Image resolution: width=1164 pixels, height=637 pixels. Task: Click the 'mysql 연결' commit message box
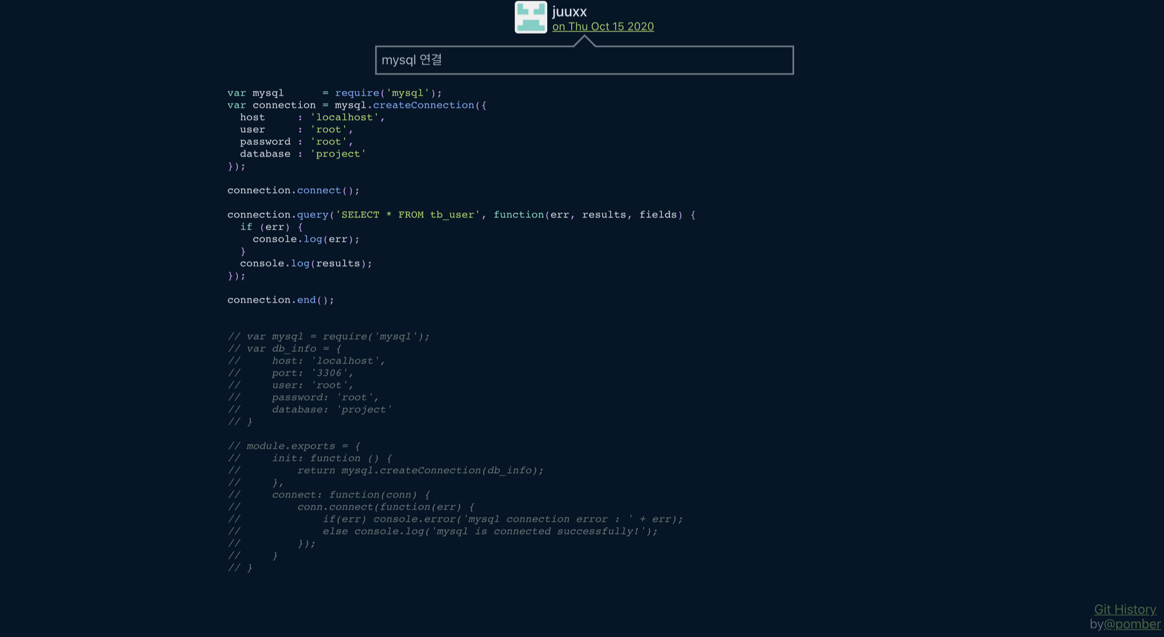(584, 60)
